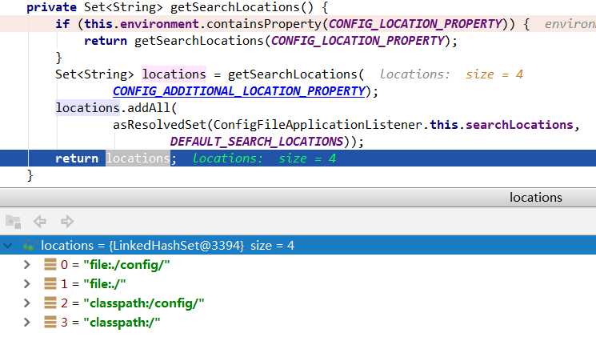The height and width of the screenshot is (341, 596).
Task: Click the inline hint "locations: size = 4" in green
Action: pos(264,158)
